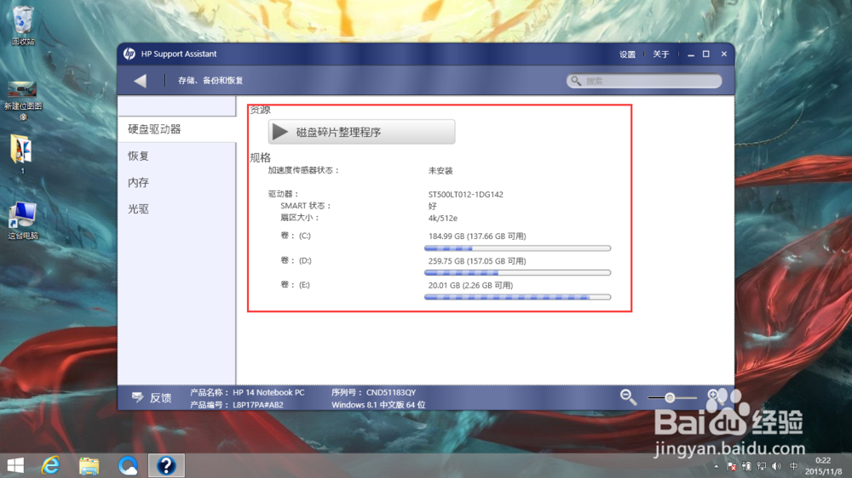Select the folder named 1 on desktop

[22, 154]
